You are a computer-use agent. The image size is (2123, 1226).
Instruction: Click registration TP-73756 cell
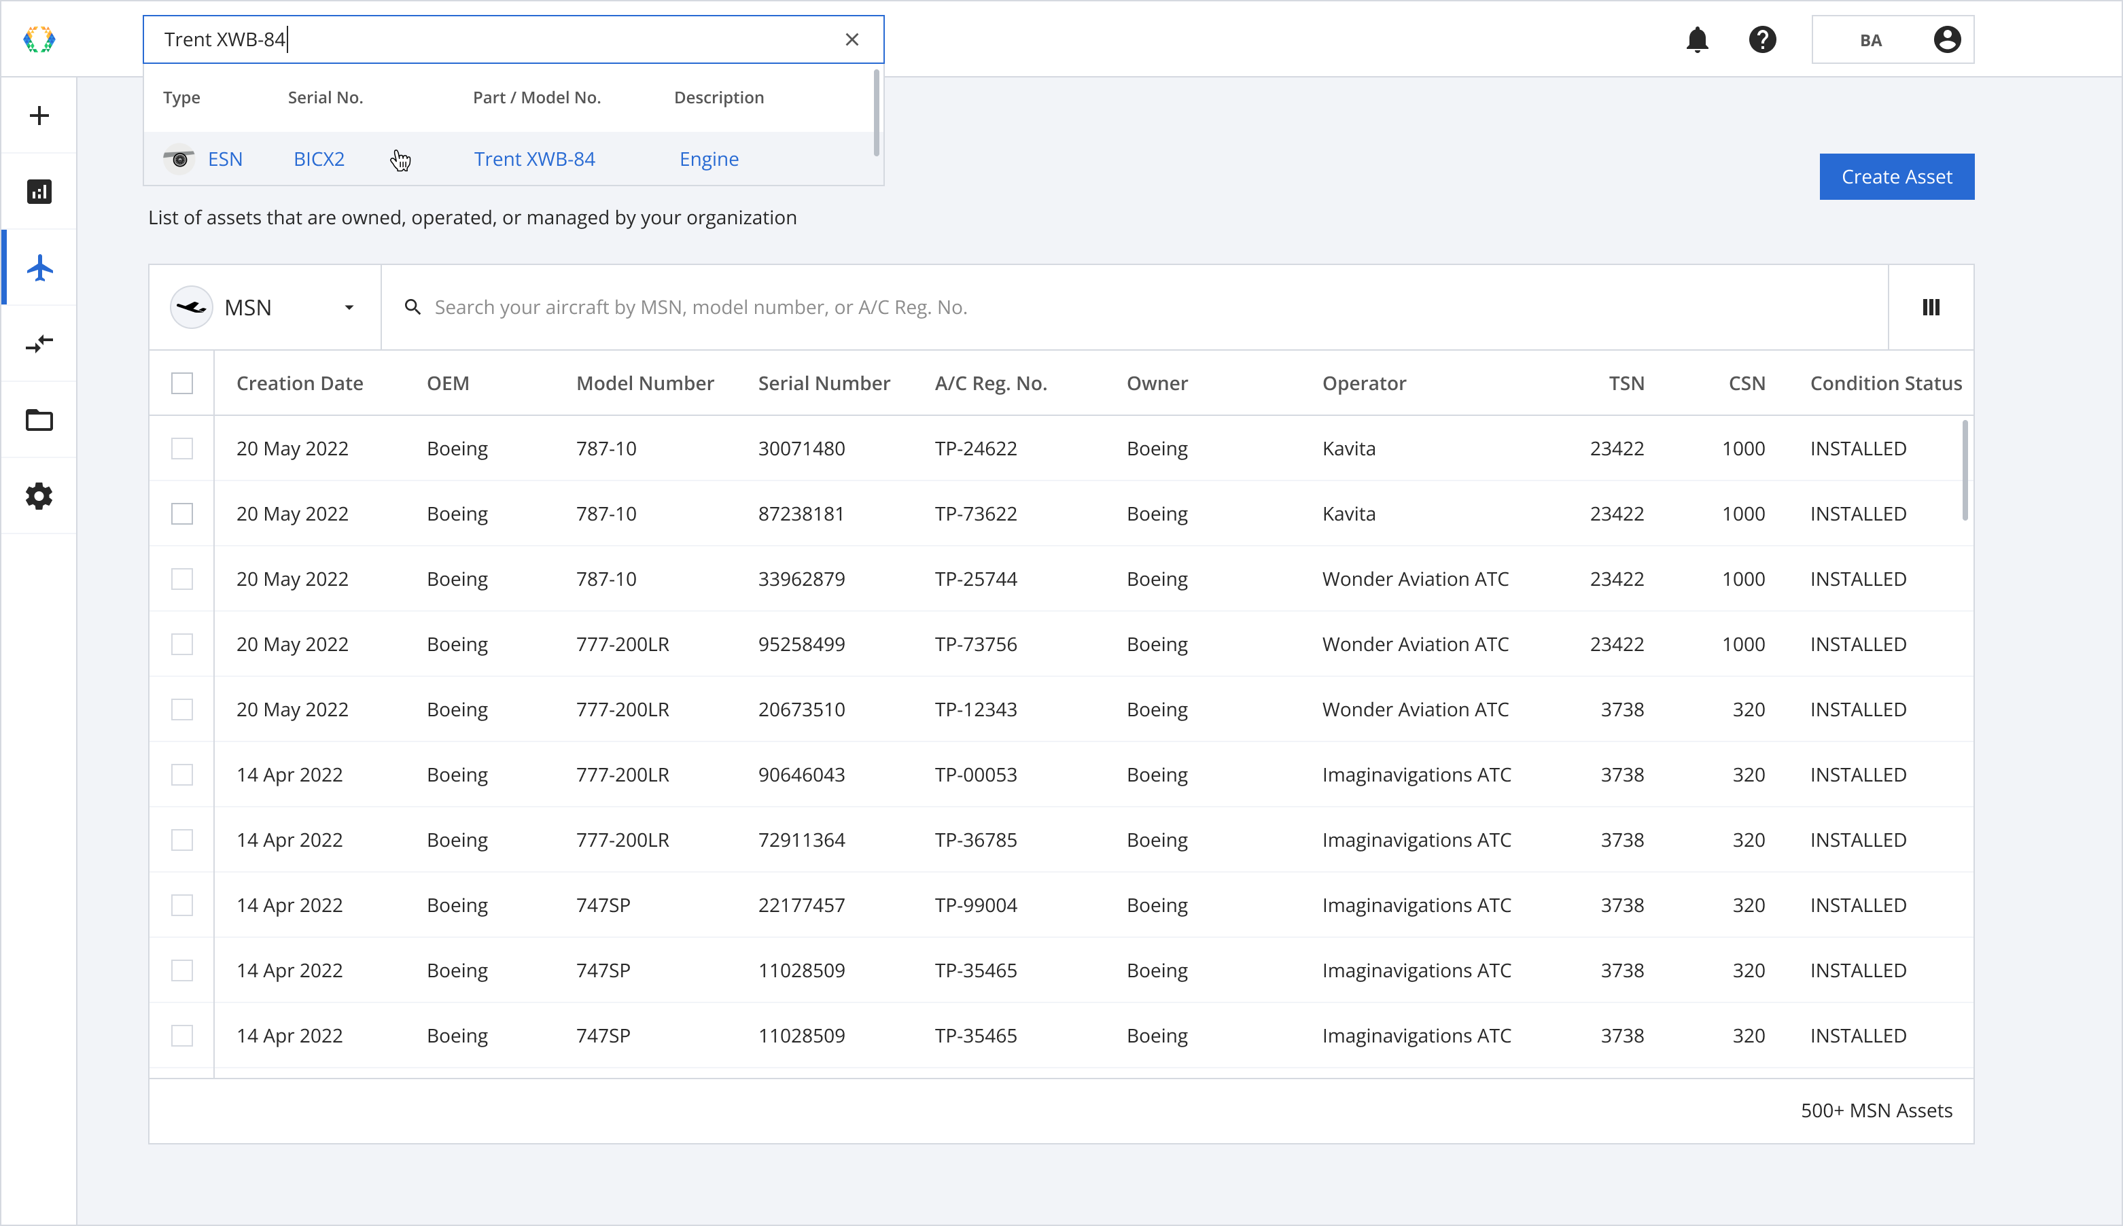976,644
